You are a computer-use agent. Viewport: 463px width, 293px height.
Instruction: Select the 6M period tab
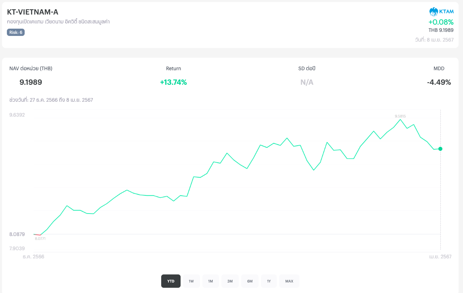pyautogui.click(x=250, y=281)
